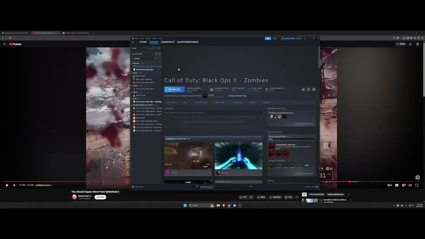Open Steam notifications bell

pos(275,38)
